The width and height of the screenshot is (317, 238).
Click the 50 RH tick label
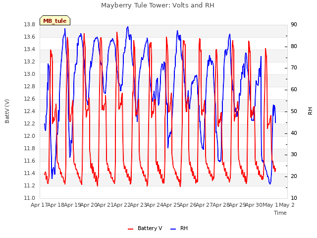294,111
